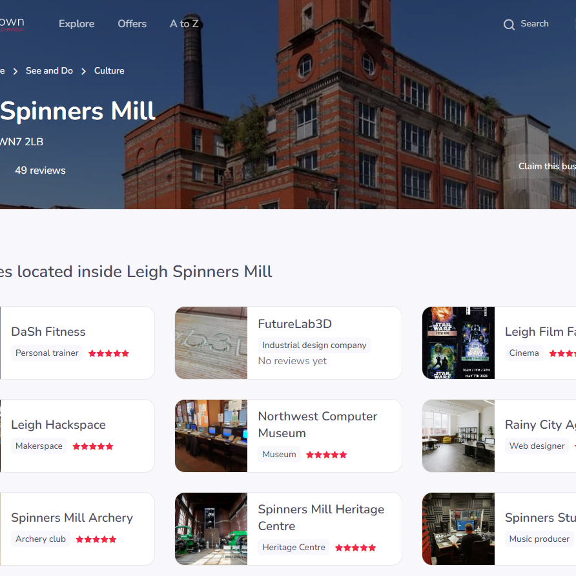Click the 'located inside Leigh Spinners Mill' heading
This screenshot has height=576, width=576.
pos(145,271)
